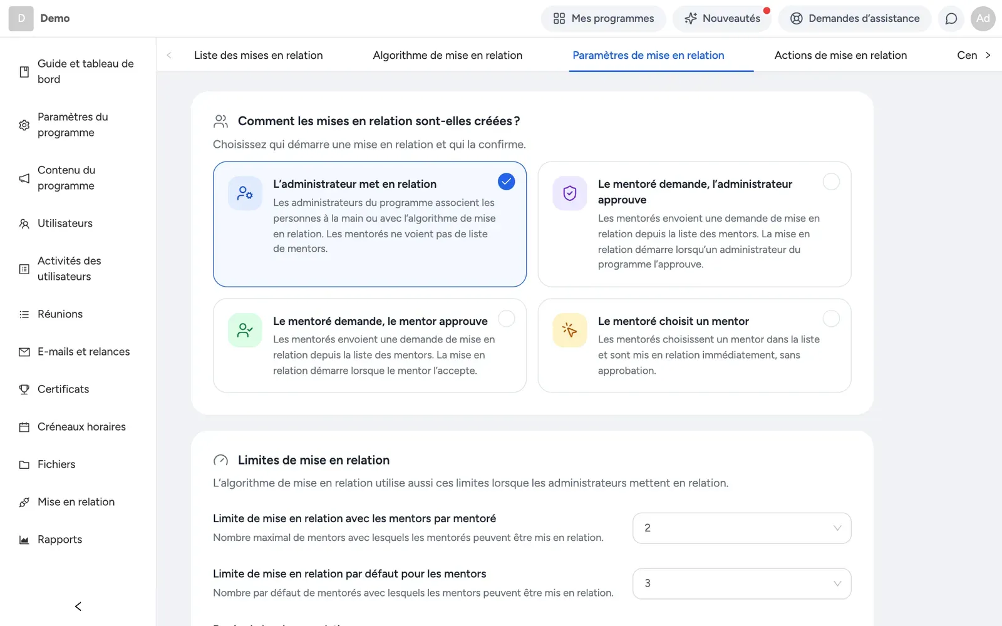Open the Guide et tableau de bord icon
The height and width of the screenshot is (626, 1002).
pos(24,72)
